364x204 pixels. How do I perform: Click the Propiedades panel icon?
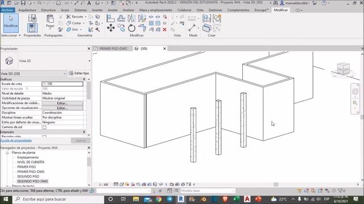coord(32,28)
